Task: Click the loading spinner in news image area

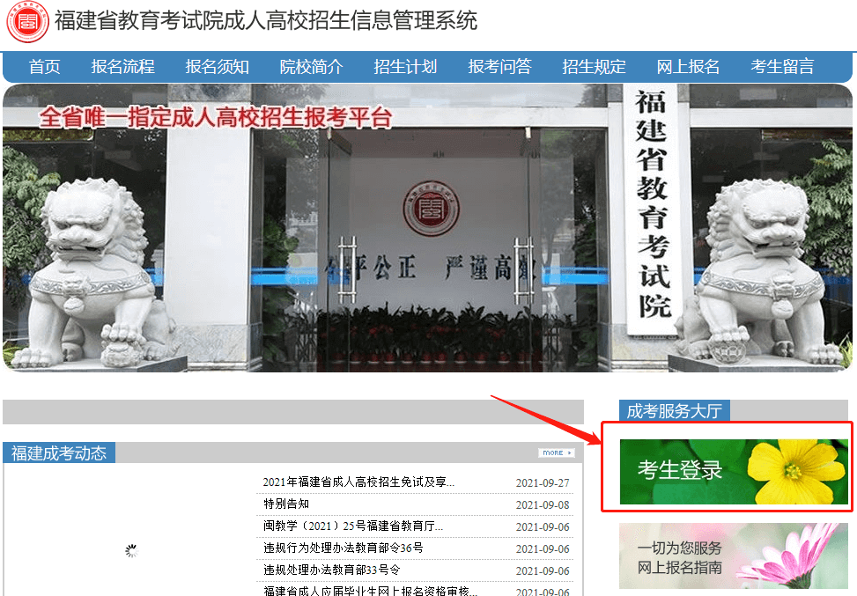Action: (131, 550)
